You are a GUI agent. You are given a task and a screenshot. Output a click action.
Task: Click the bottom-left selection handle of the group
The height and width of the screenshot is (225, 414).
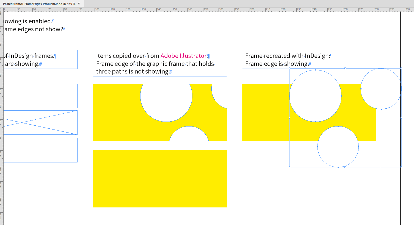click(290, 167)
